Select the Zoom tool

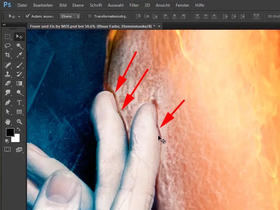19,122
